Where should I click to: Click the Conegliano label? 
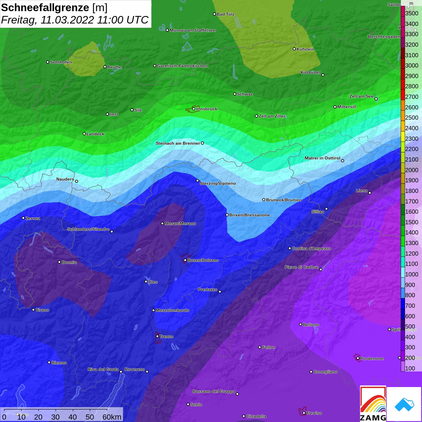326,372
